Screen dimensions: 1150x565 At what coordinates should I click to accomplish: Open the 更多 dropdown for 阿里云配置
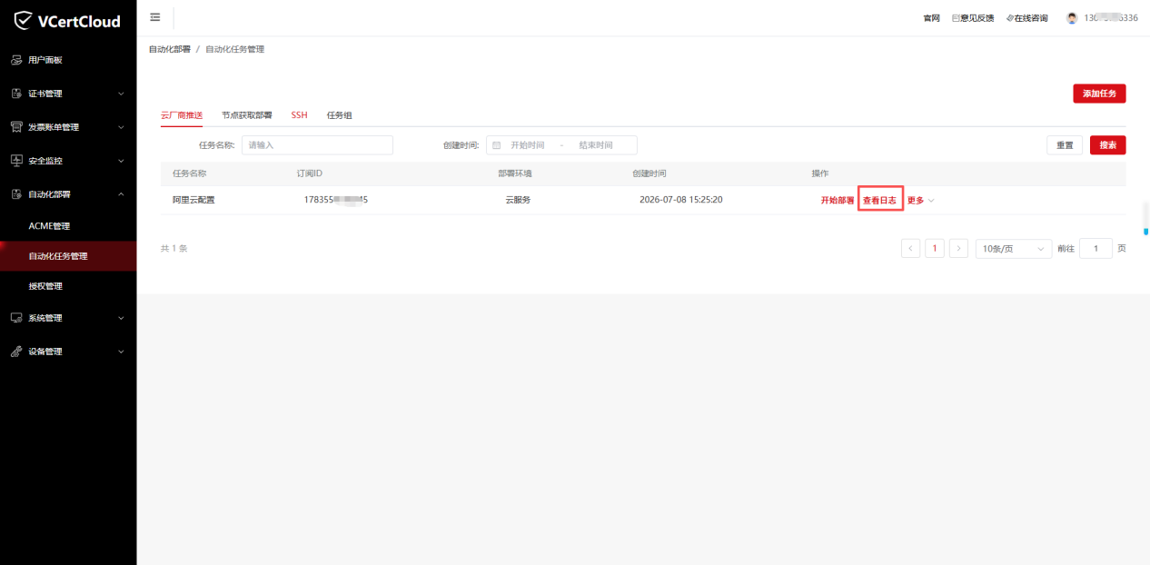920,201
